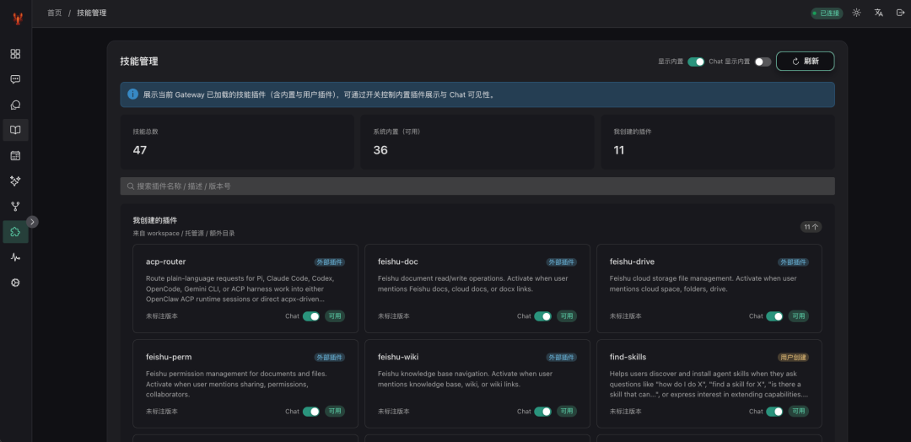Click the 可用 badge on feishu-drive
This screenshot has width=911, height=442.
click(x=798, y=316)
